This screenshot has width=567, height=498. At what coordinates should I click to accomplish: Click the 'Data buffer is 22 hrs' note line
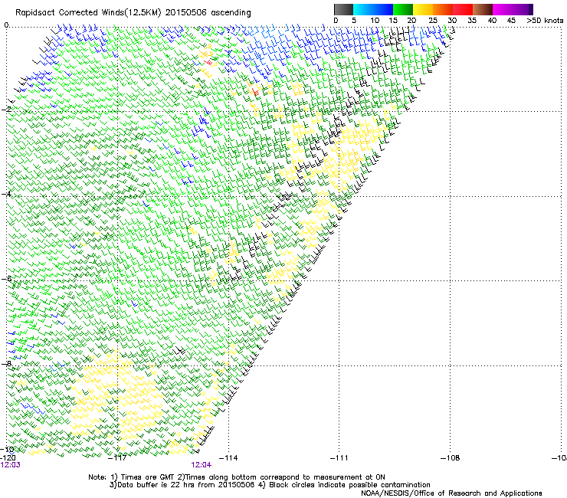click(270, 485)
